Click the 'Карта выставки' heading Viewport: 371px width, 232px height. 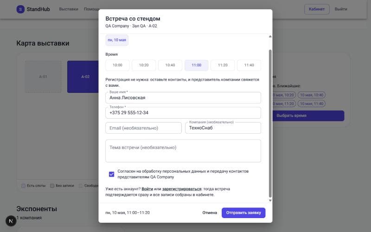pyautogui.click(x=43, y=43)
